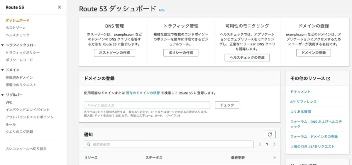Click external link icon beside その他のリソース
352x165 pixels.
coord(328,78)
